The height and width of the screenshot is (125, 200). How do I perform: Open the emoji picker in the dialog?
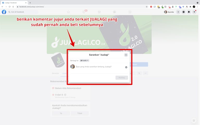point(126,67)
